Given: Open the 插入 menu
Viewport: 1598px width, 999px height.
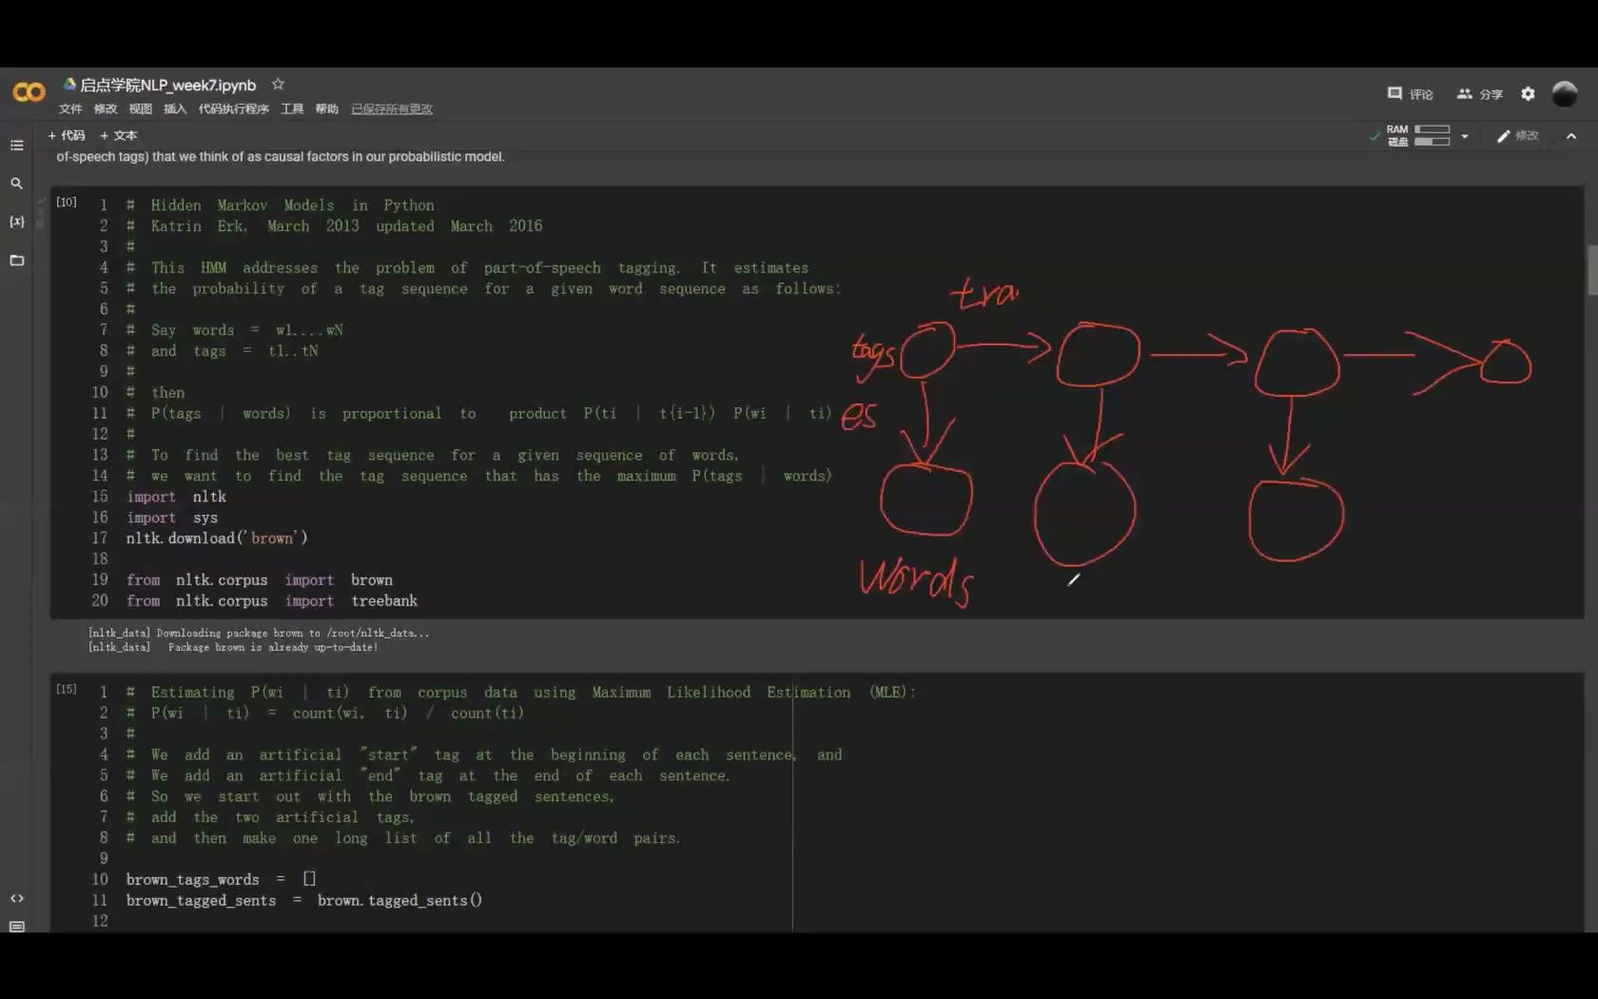Looking at the screenshot, I should 175,109.
